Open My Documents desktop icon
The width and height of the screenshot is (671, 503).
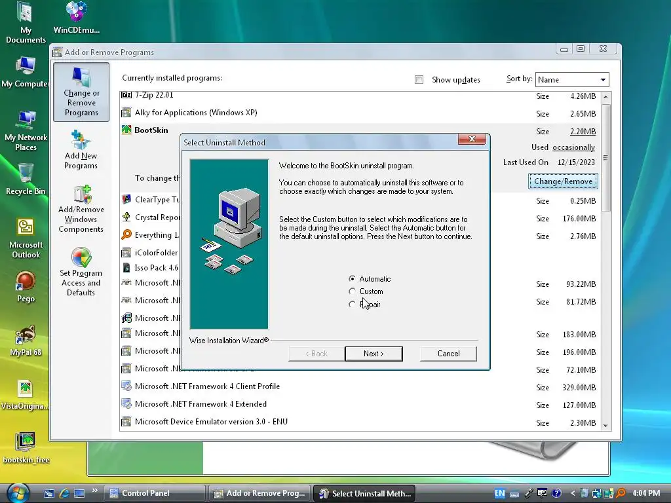26,22
